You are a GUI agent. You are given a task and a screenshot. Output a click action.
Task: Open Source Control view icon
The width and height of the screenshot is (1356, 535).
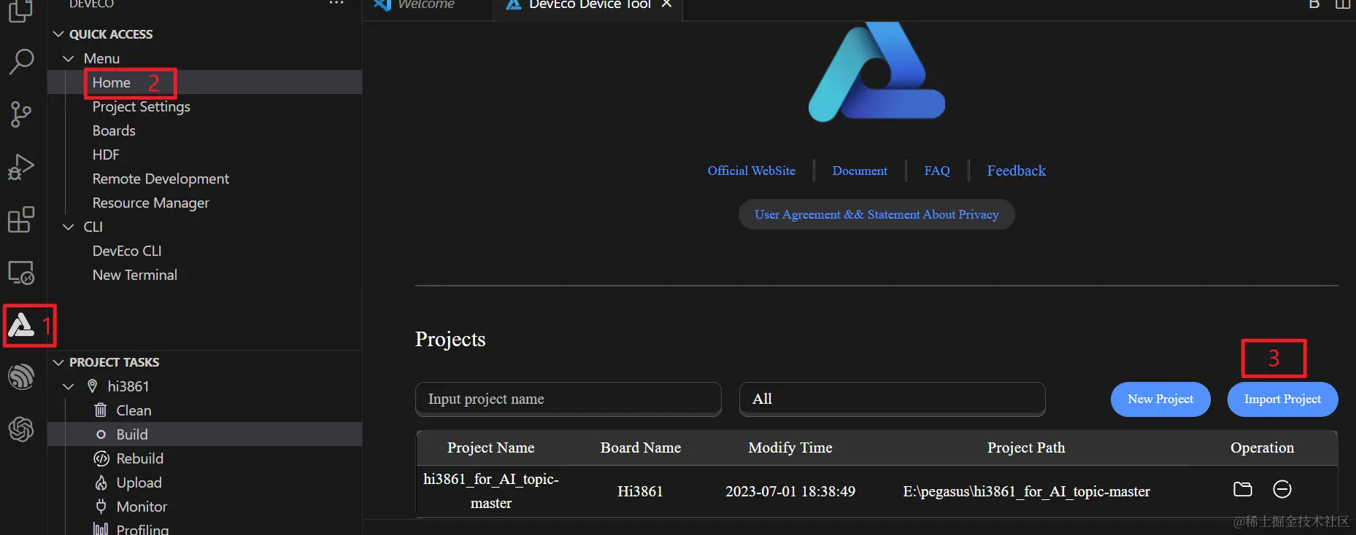pos(21,114)
